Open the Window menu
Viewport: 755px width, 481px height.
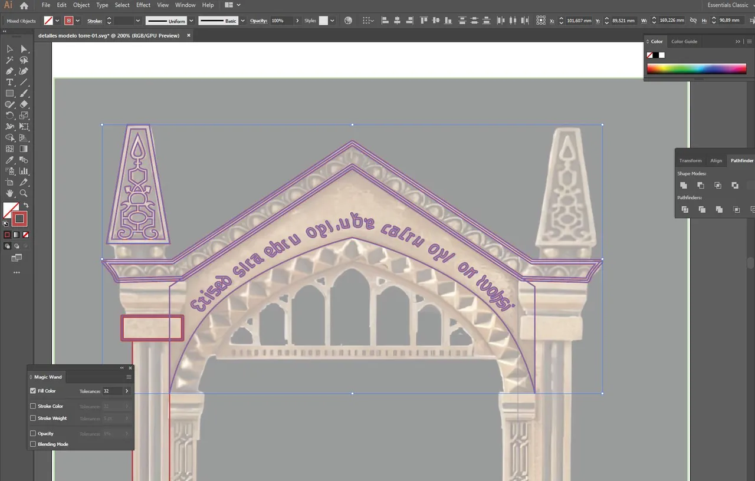[x=185, y=5]
